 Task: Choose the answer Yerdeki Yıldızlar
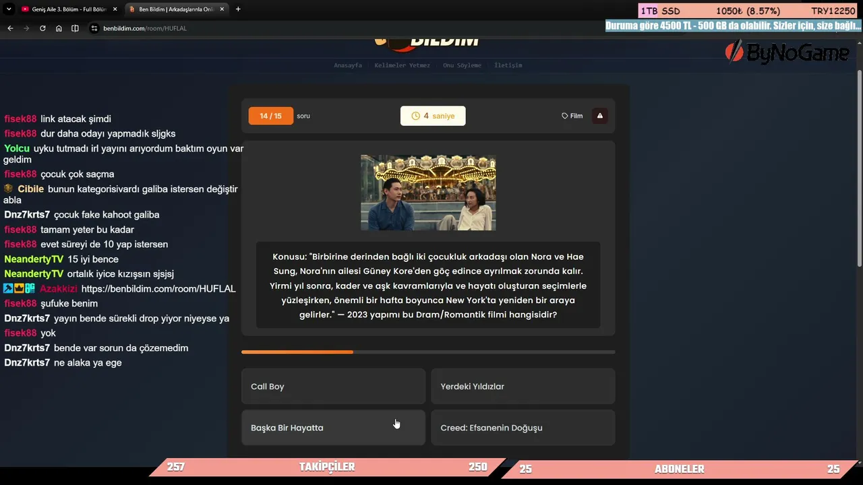(523, 387)
